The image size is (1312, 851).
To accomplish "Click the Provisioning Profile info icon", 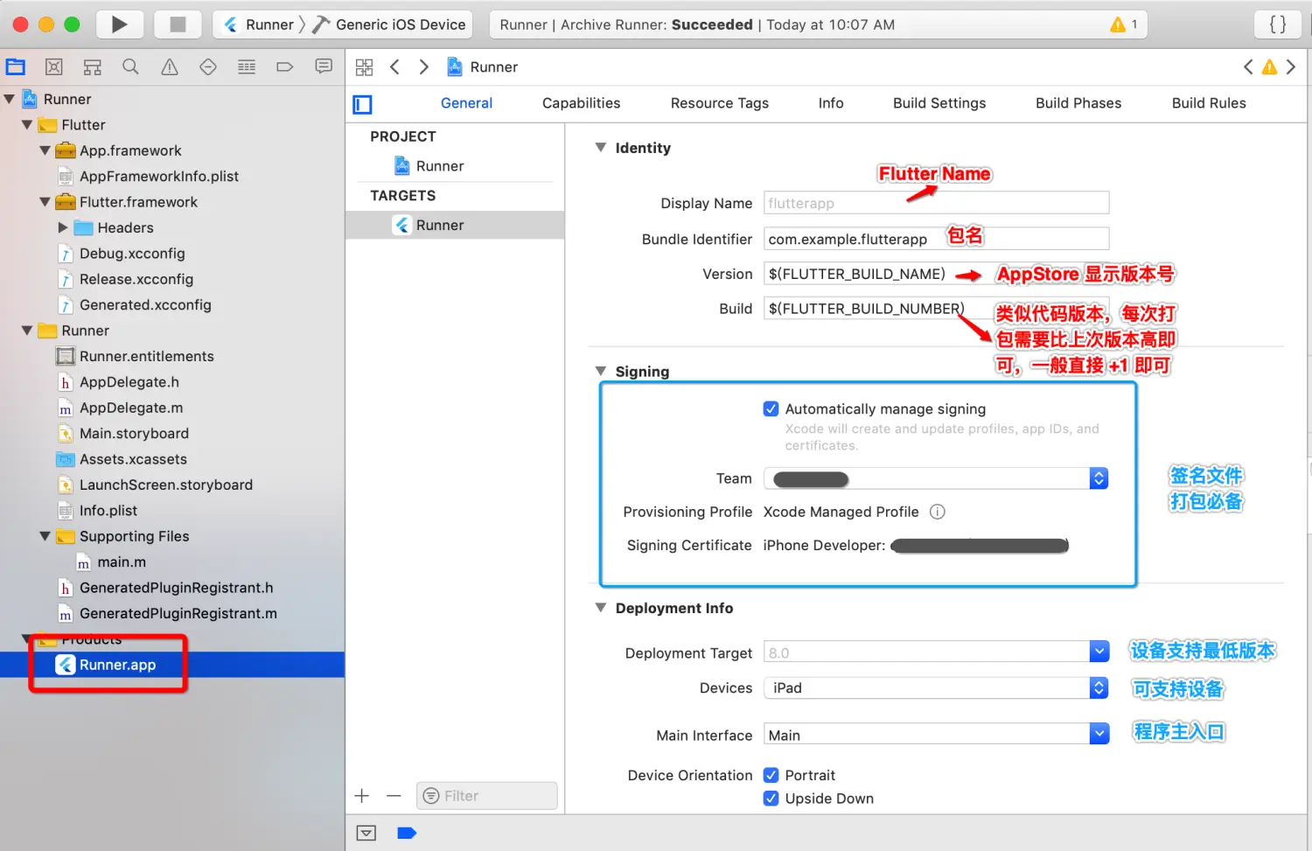I will click(937, 512).
